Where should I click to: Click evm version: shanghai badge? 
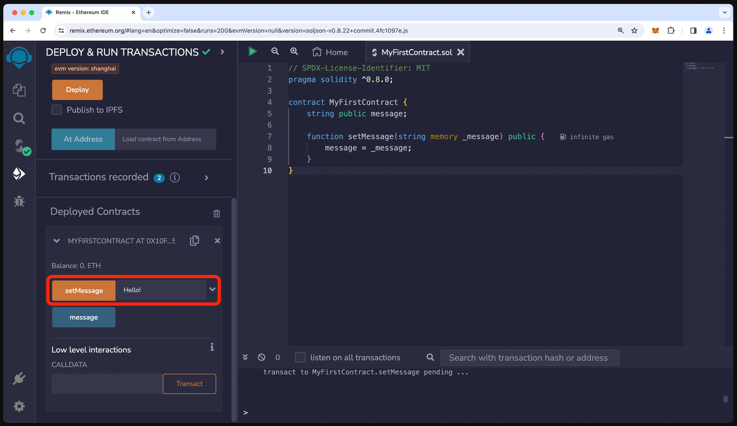coord(85,68)
